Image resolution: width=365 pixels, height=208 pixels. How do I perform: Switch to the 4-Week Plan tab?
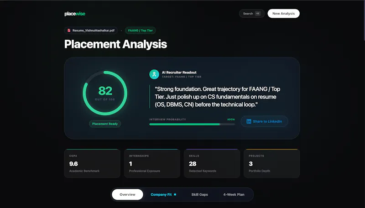234,194
